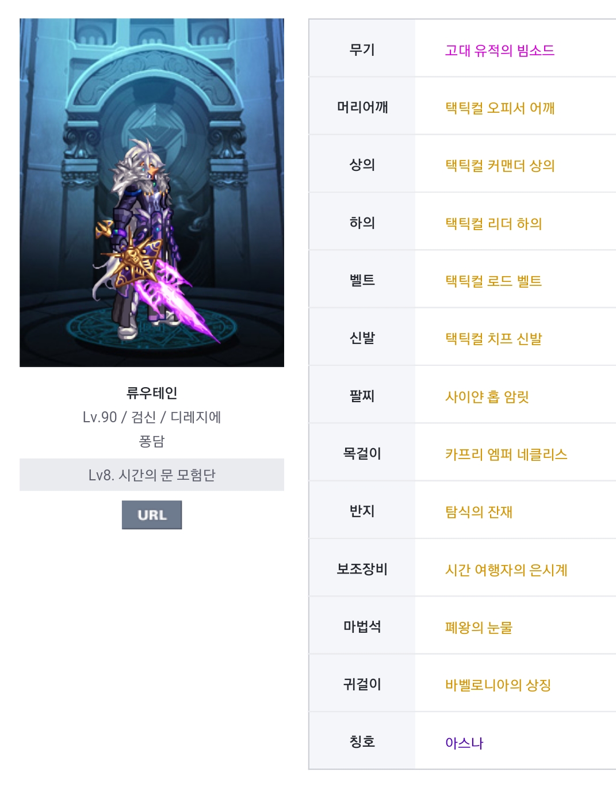The width and height of the screenshot is (616, 787).
Task: Select the character name 류우테인
Action: [152, 393]
